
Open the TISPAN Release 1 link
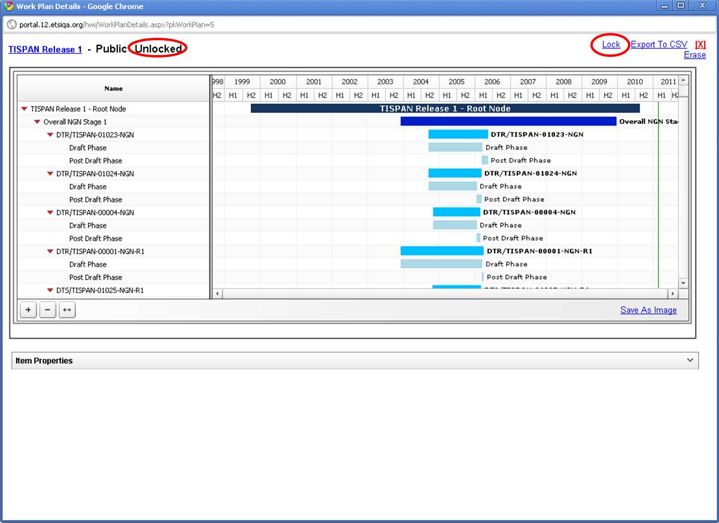pyautogui.click(x=45, y=50)
